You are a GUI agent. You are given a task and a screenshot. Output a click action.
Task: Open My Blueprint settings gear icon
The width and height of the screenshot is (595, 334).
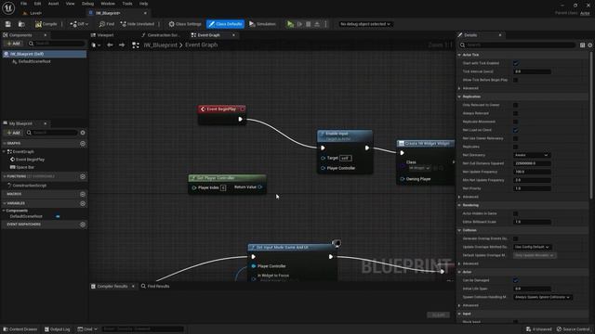coord(83,133)
